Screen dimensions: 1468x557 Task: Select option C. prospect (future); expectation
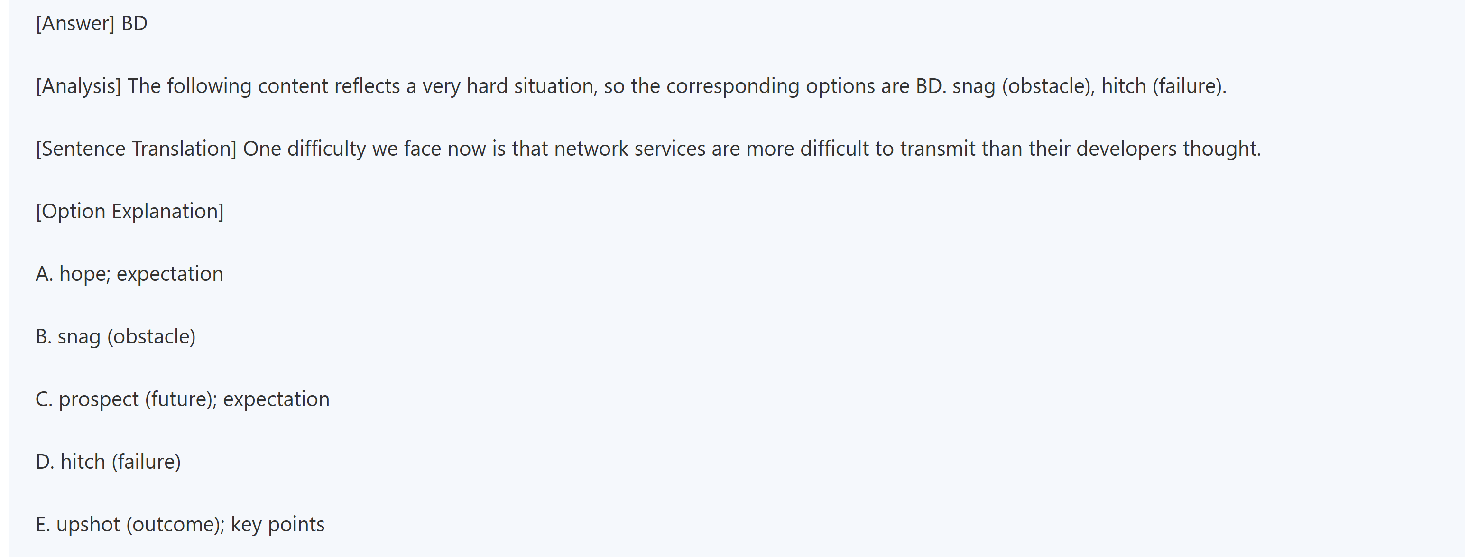tap(182, 399)
